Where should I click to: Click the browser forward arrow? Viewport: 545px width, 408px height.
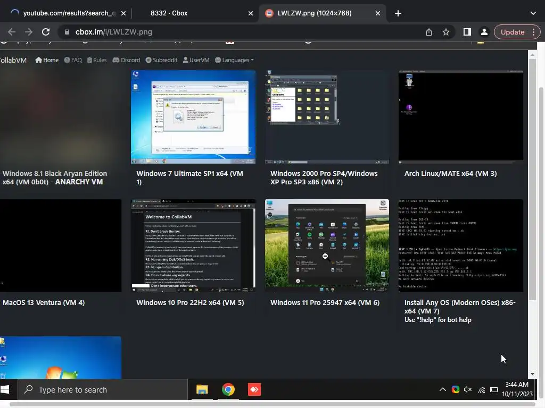[x=29, y=32]
